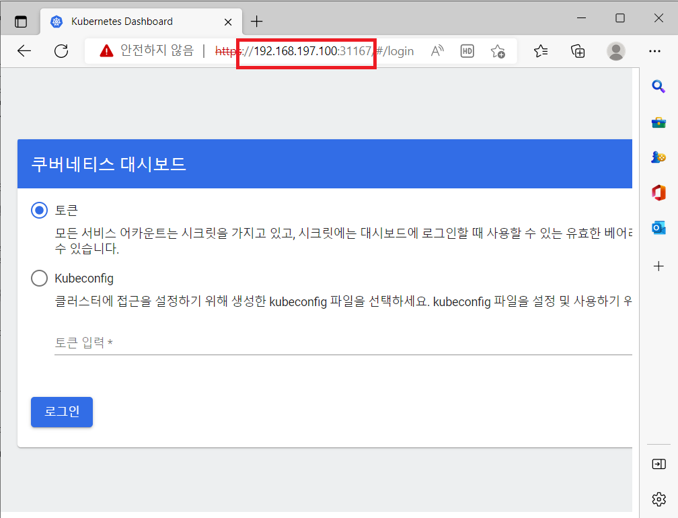Select the 토큰 radio button
This screenshot has width=678, height=518.
(39, 211)
